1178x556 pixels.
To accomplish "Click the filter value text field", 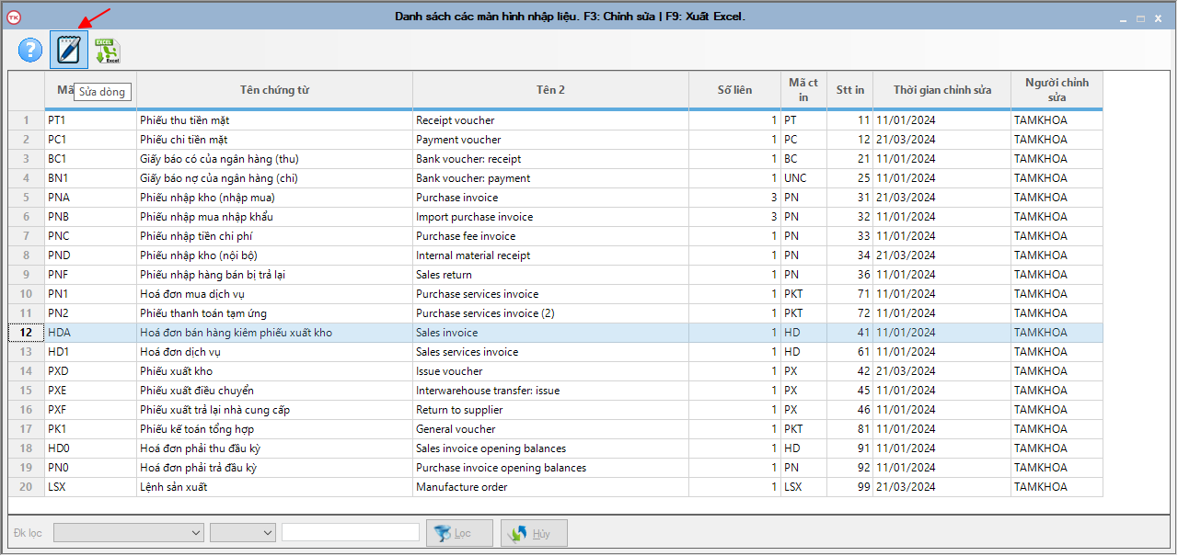I will pyautogui.click(x=350, y=532).
